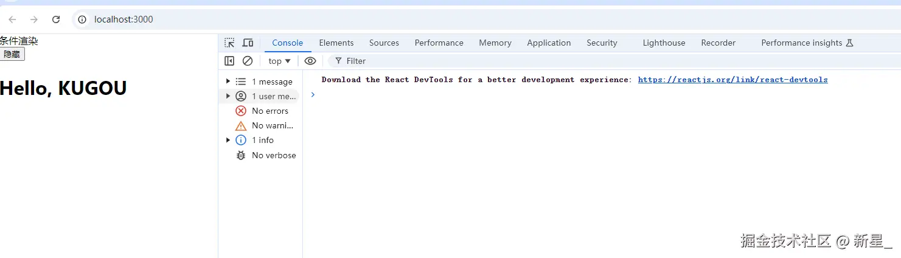Click the console prompt arrow

click(x=313, y=94)
